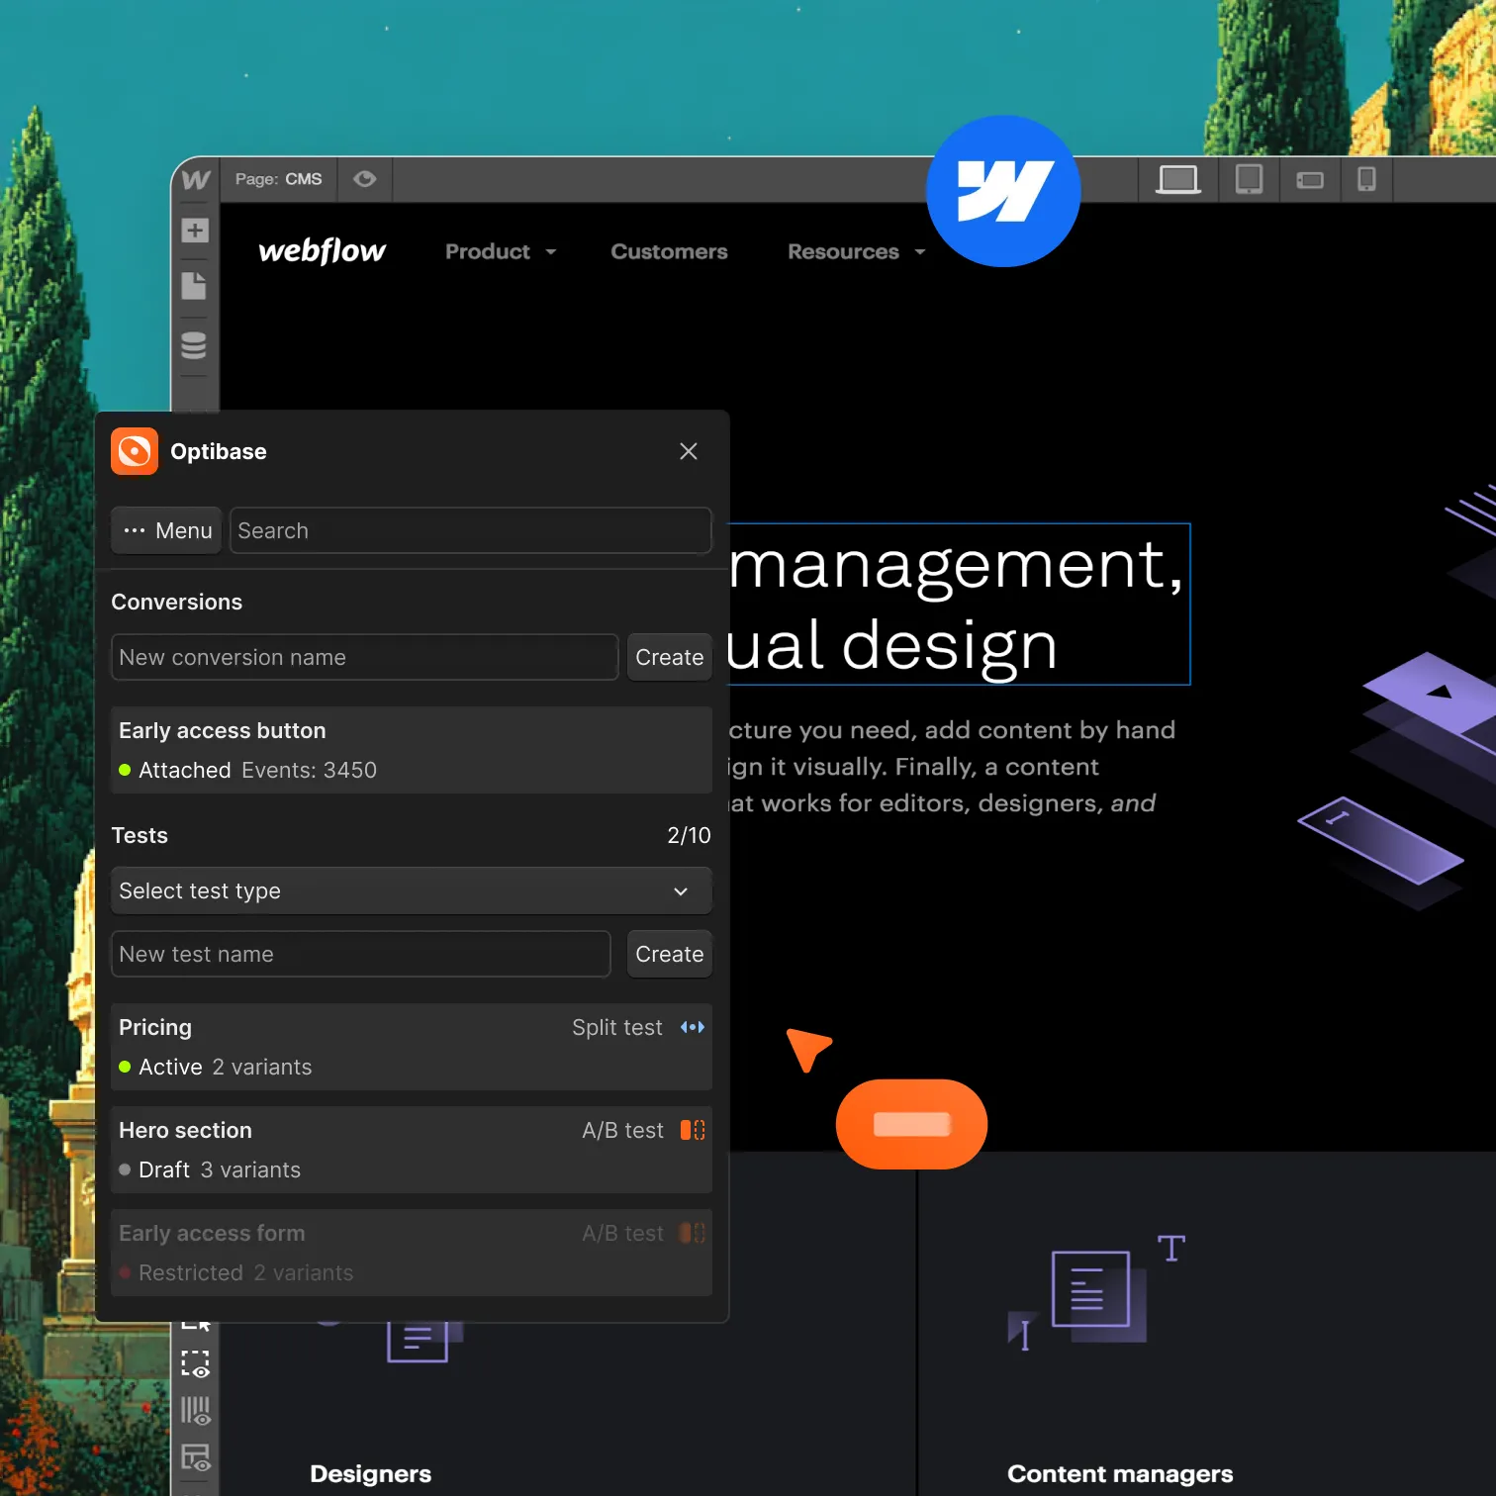Click the Attached status with Events: 3450

(247, 770)
